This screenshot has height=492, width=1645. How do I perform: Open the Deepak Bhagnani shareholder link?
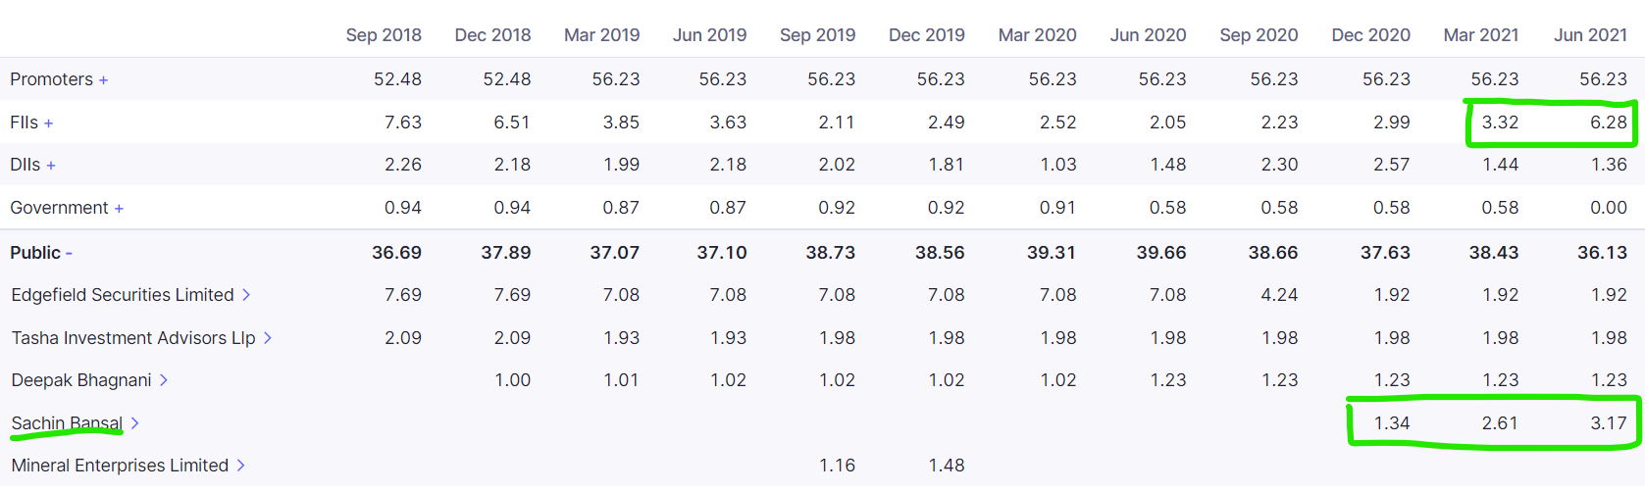pyautogui.click(x=81, y=380)
